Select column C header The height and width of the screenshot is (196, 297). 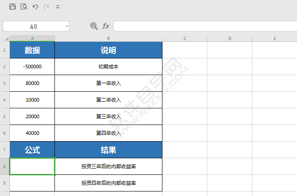coord(185,38)
